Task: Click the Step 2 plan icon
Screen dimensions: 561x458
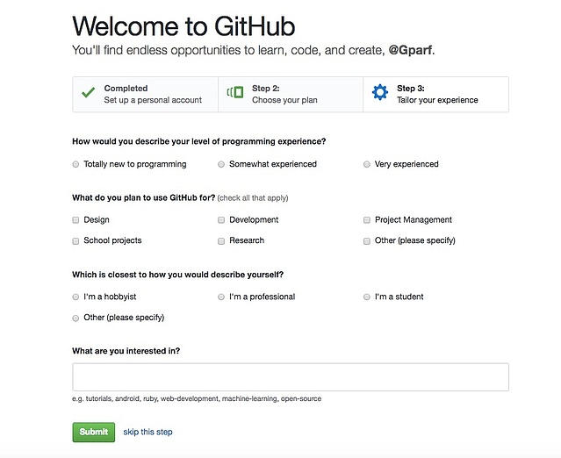Action: 234,93
